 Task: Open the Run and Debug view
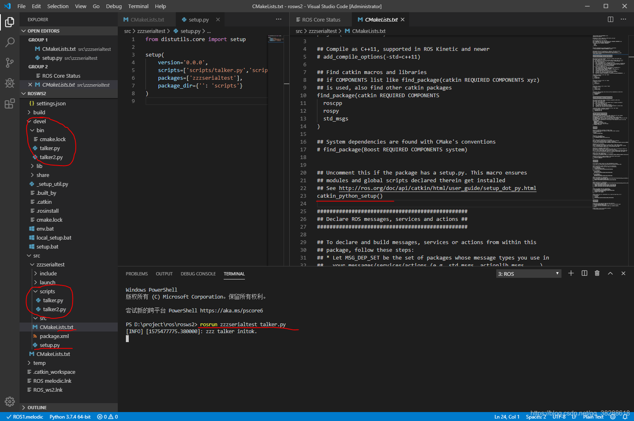coord(10,83)
